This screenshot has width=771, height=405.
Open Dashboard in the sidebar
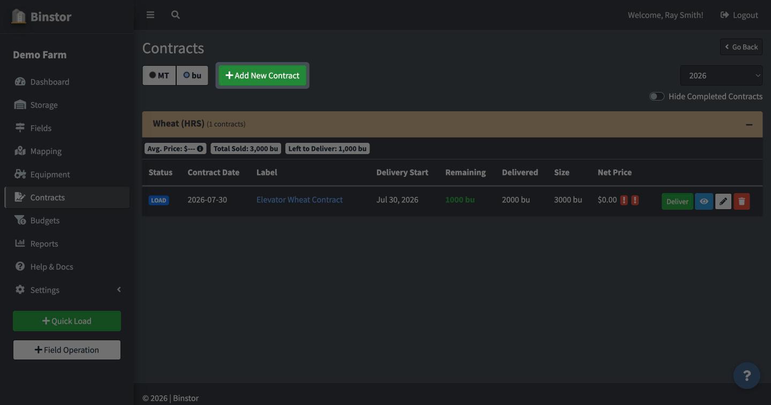click(67, 82)
